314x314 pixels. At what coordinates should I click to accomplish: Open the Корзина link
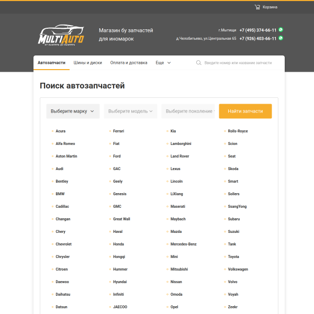pyautogui.click(x=270, y=7)
